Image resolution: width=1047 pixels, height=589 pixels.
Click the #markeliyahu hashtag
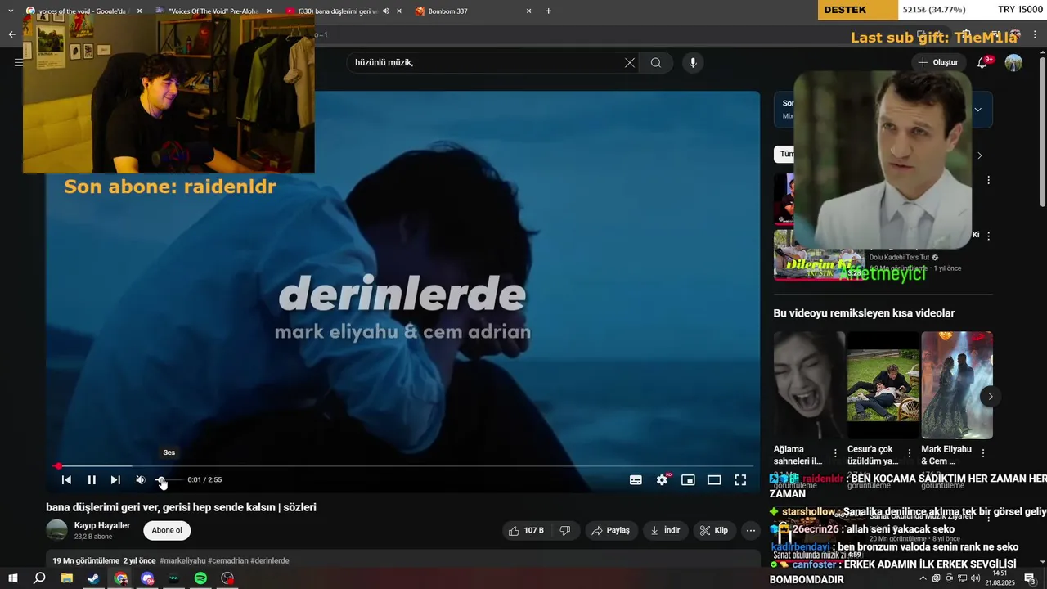click(182, 560)
